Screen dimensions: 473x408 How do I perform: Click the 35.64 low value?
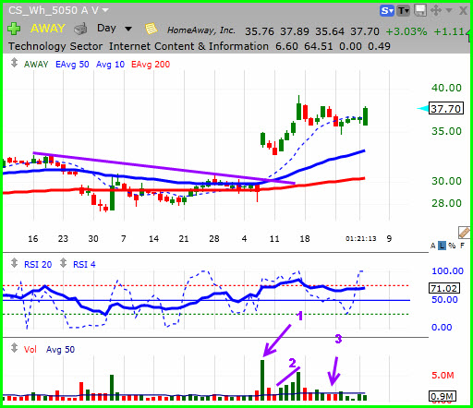[x=330, y=31]
